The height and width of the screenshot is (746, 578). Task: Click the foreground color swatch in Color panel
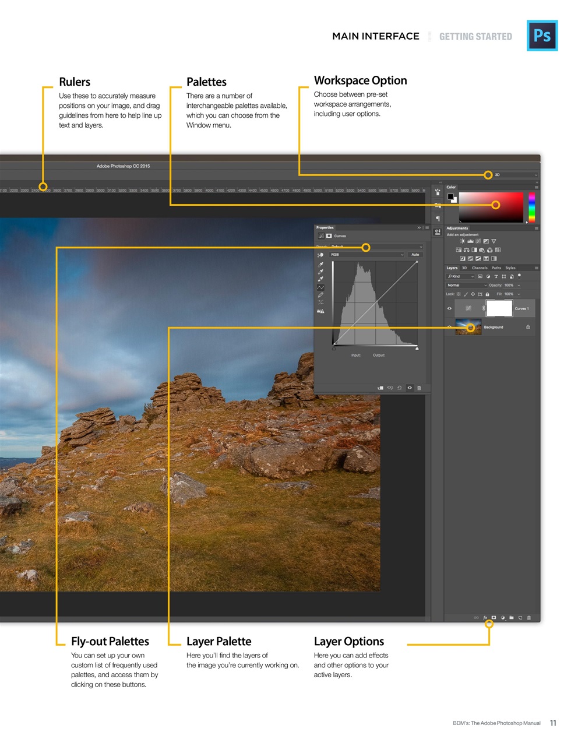(x=452, y=198)
